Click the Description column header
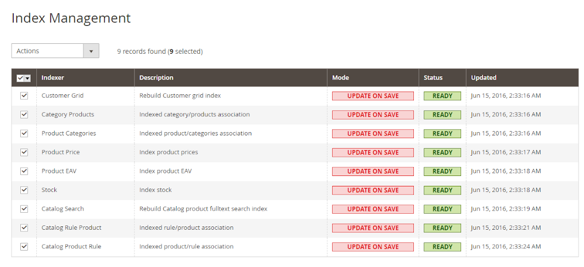This screenshot has width=584, height=267. (x=156, y=78)
